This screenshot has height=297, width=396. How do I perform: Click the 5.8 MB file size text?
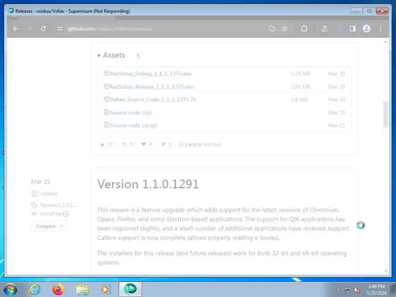[299, 99]
